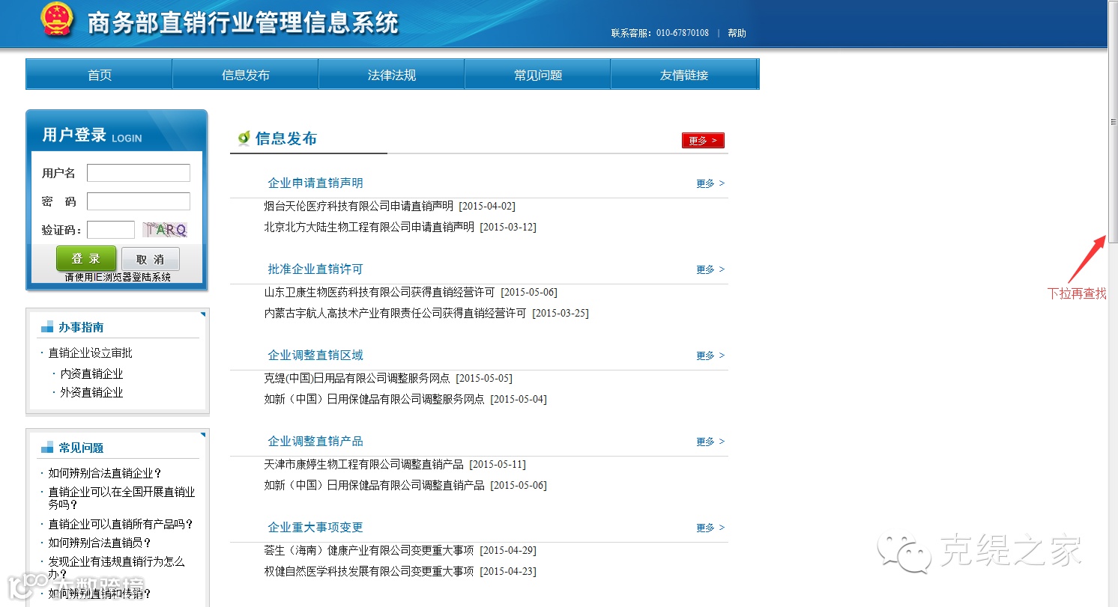Open 如新（中国）日用保健品有限公司调整直销产品 notice
Screen dimensions: 1118x607
375,485
